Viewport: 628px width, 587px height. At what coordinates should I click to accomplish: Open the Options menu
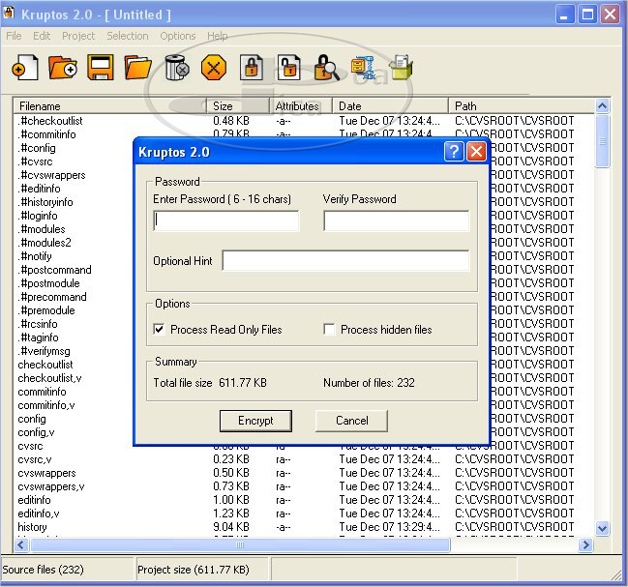tap(178, 36)
